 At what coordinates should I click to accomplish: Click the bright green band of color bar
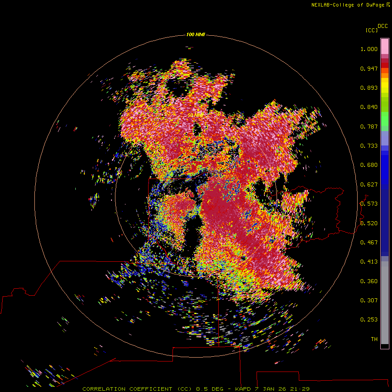(x=385, y=119)
